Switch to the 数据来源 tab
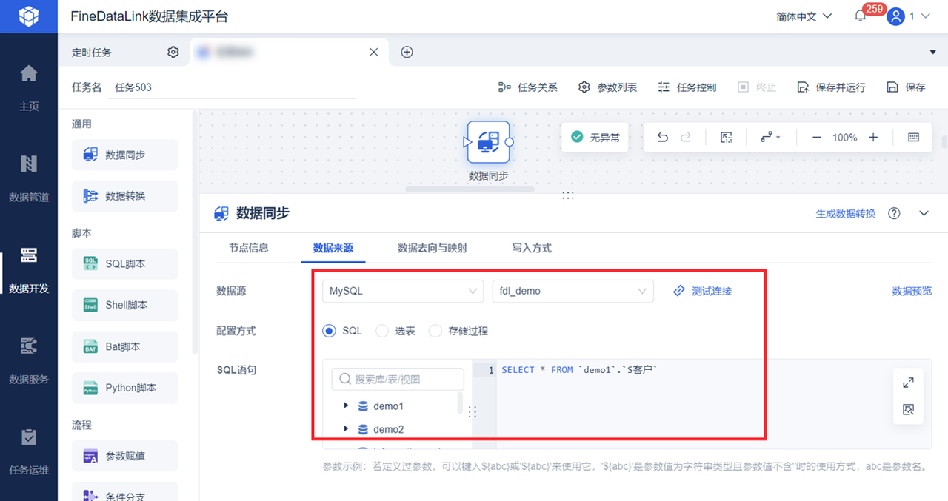 pyautogui.click(x=333, y=248)
